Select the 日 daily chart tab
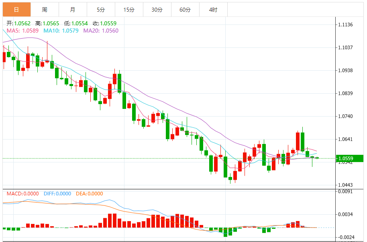Image resolution: width=367 pixels, height=242 pixels. pyautogui.click(x=16, y=10)
